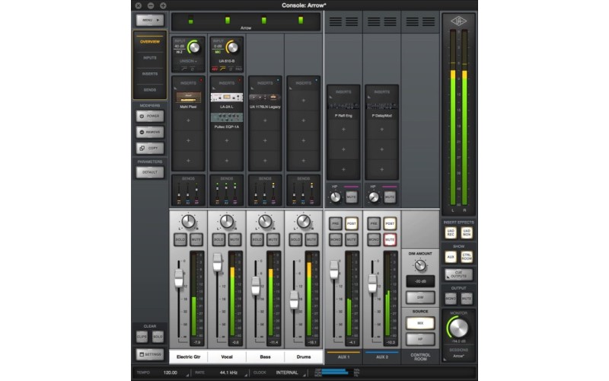The width and height of the screenshot is (609, 381).
Task: Set AUX 1 to Pre
Action: 335,223
